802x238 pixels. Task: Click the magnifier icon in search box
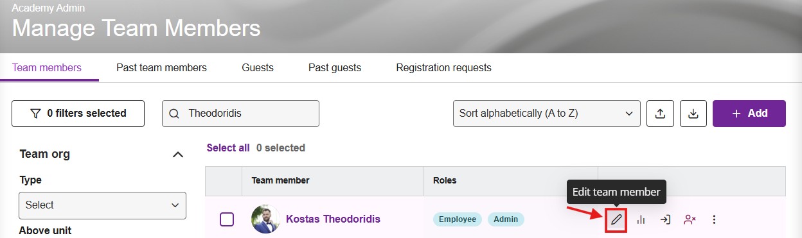click(174, 114)
